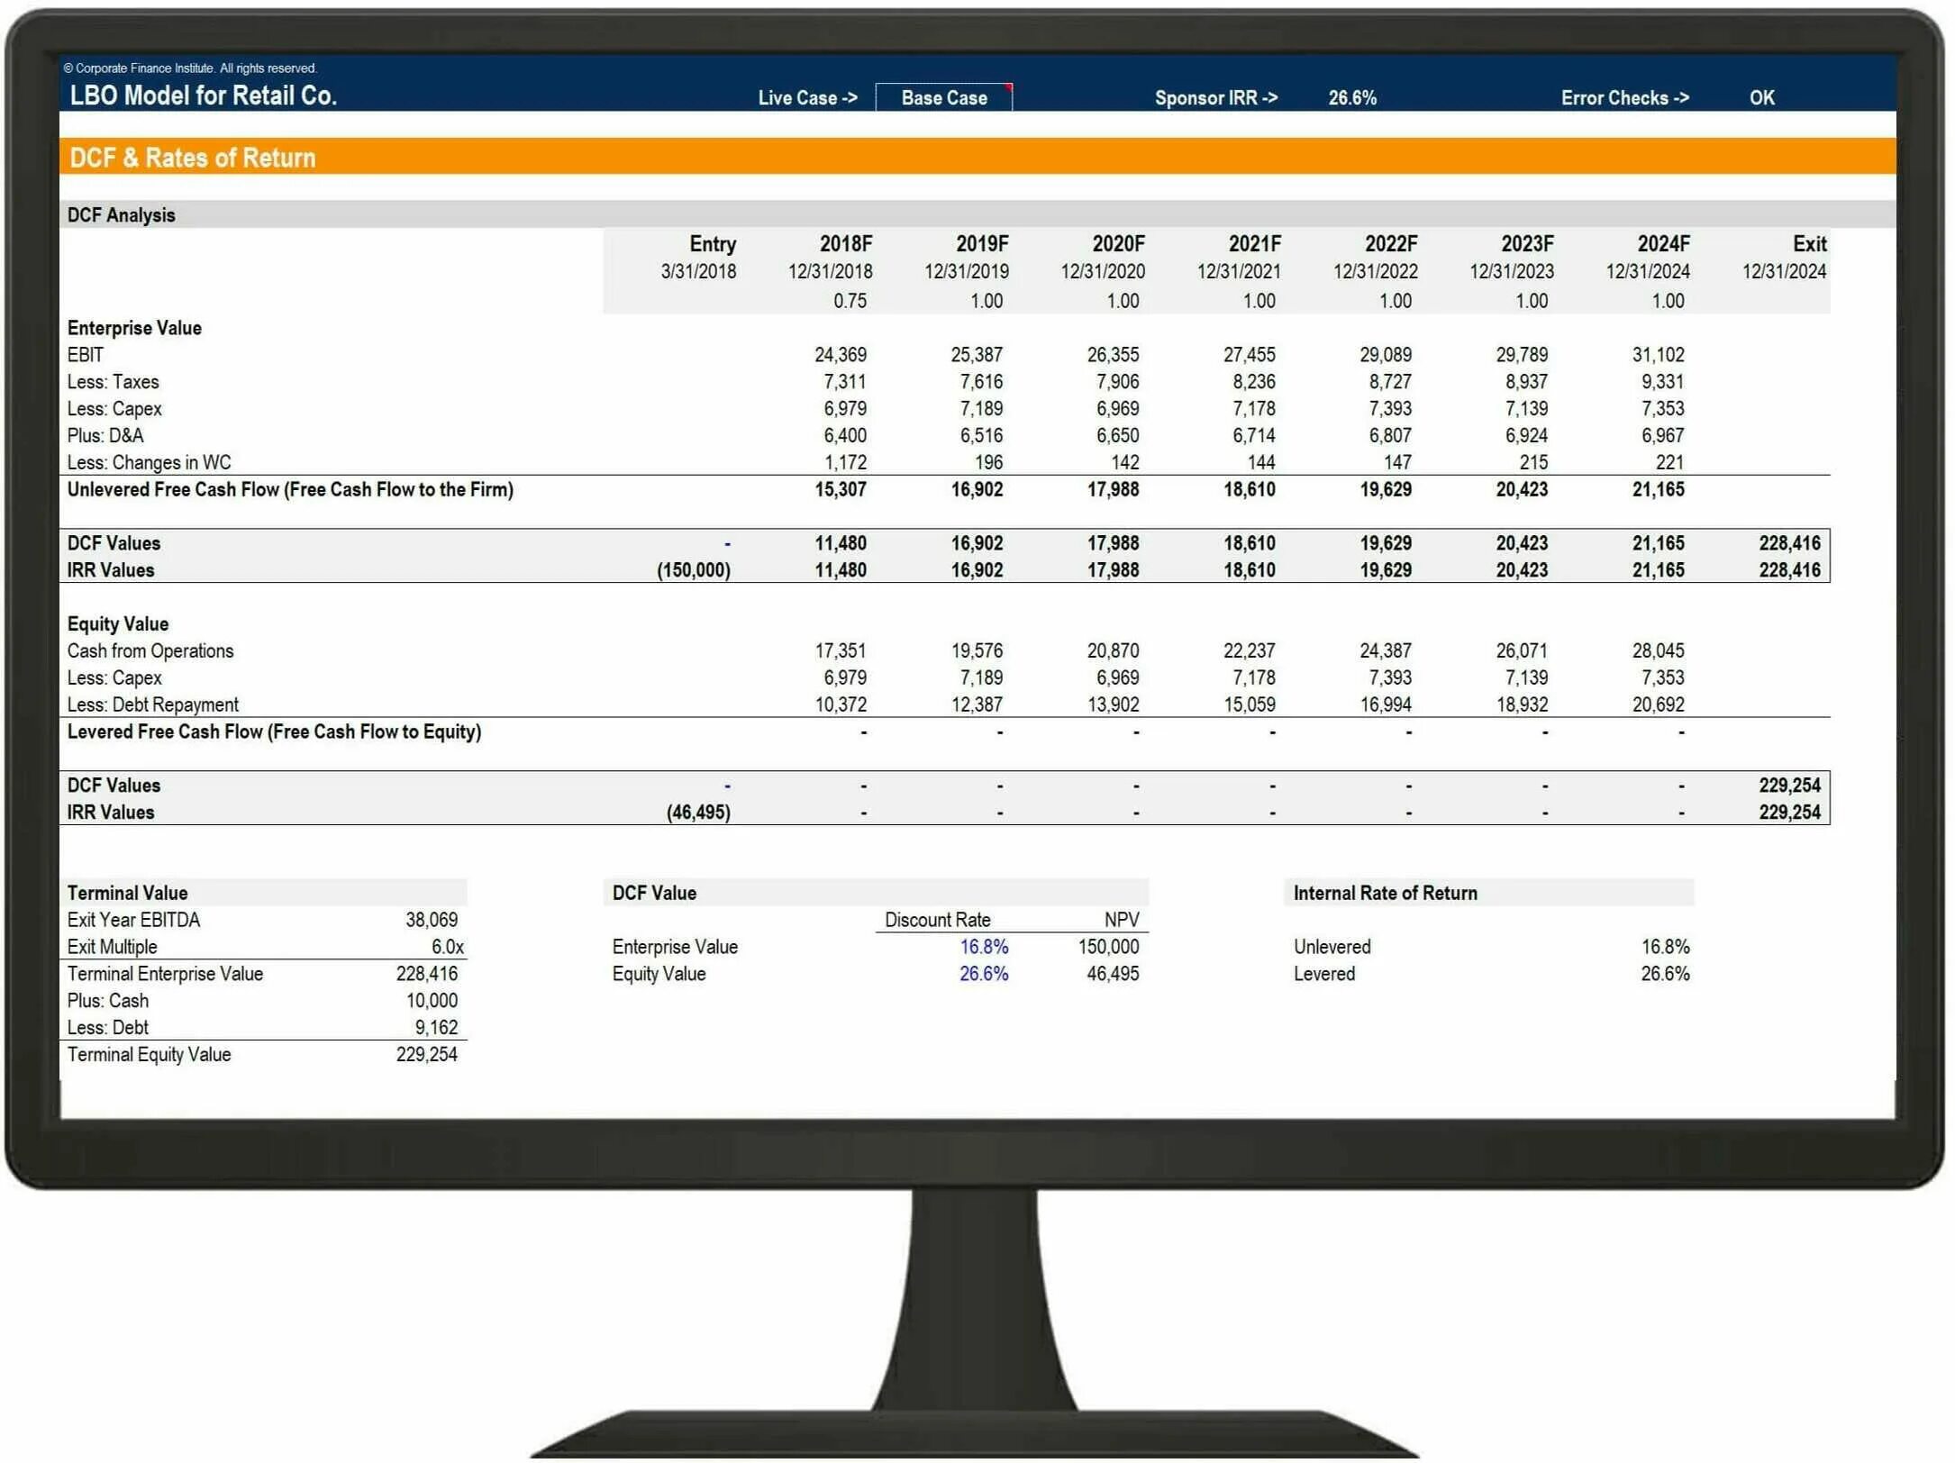Viewport: 1955px width, 1463px height.
Task: Select the Base Case live case cell
Action: tap(943, 98)
